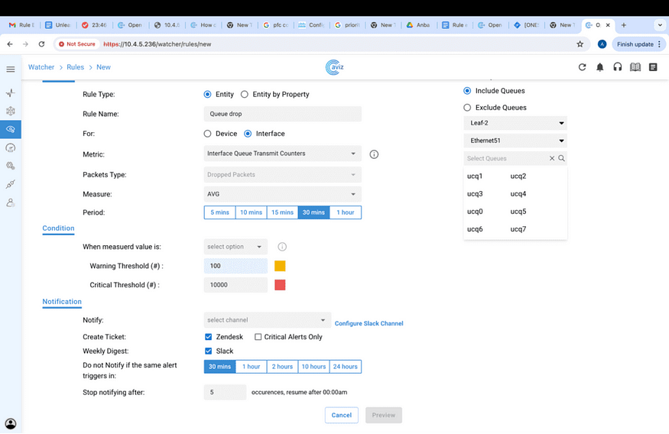
Task: Click the Cancel button
Action: [341, 415]
